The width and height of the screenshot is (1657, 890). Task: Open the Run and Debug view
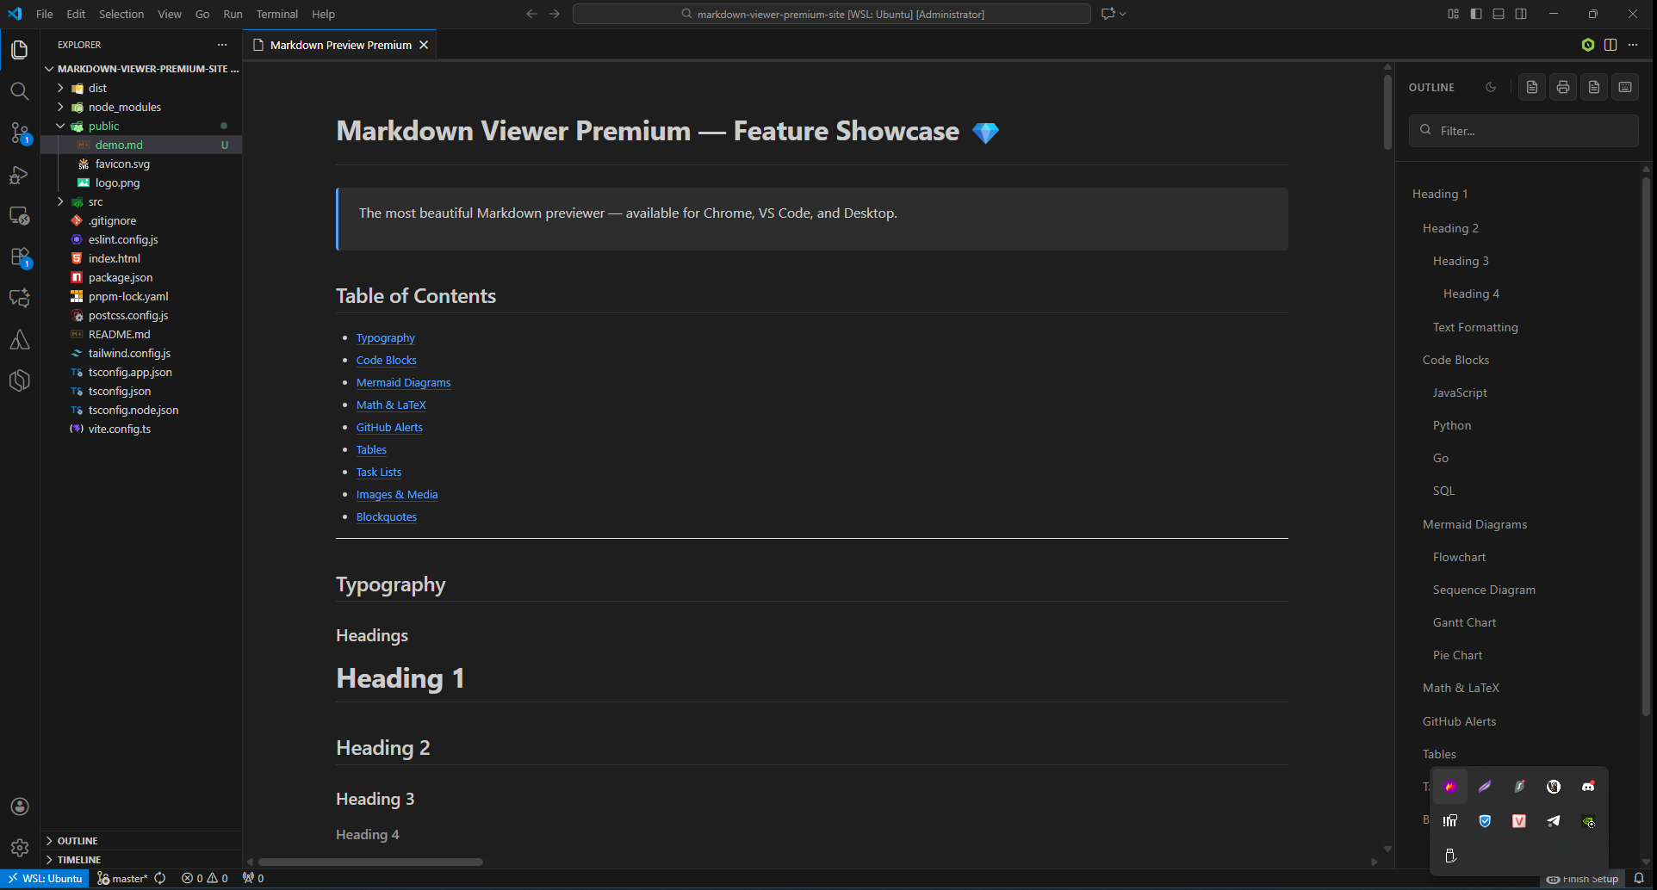[x=20, y=175]
